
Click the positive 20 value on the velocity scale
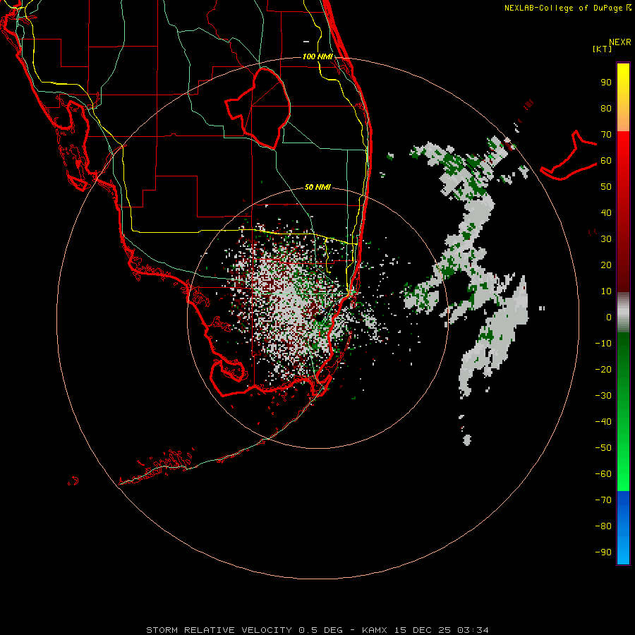pyautogui.click(x=606, y=265)
